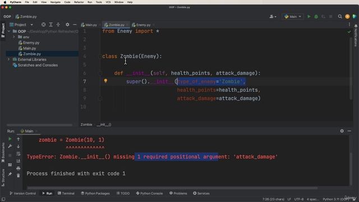Viewport: 359px width, 202px height.
Task: Click the lightbulb intention icon on line 7
Action: (105, 81)
